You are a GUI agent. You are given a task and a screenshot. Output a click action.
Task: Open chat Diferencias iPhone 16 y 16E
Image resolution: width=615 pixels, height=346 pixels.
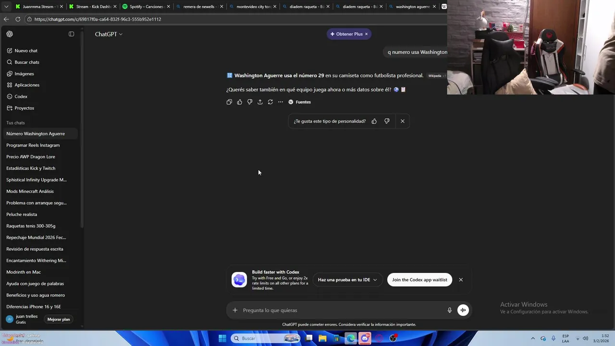[x=39, y=307]
